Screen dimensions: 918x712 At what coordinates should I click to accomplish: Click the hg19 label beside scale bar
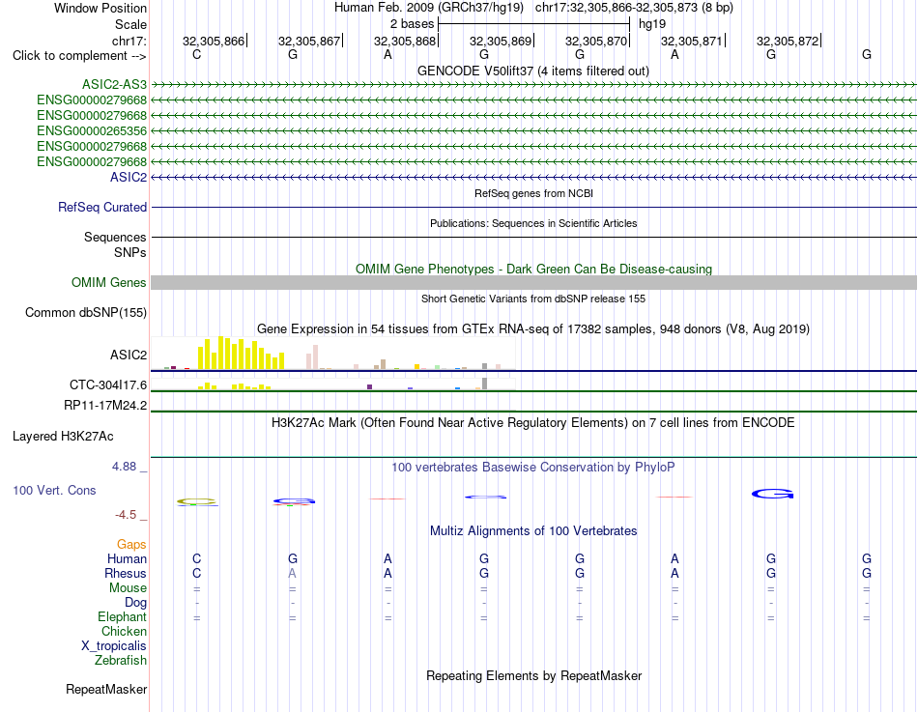point(652,24)
